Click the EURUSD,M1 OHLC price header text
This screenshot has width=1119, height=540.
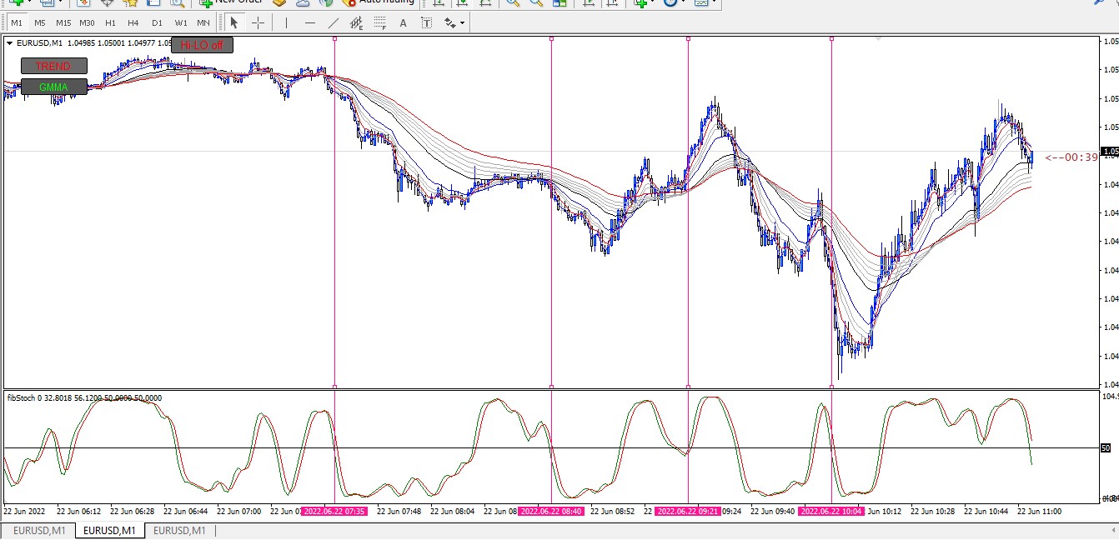[x=94, y=42]
